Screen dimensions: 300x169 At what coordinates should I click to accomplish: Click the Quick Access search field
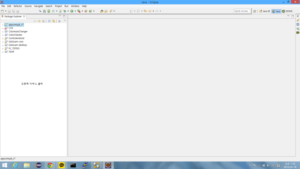tap(242, 11)
